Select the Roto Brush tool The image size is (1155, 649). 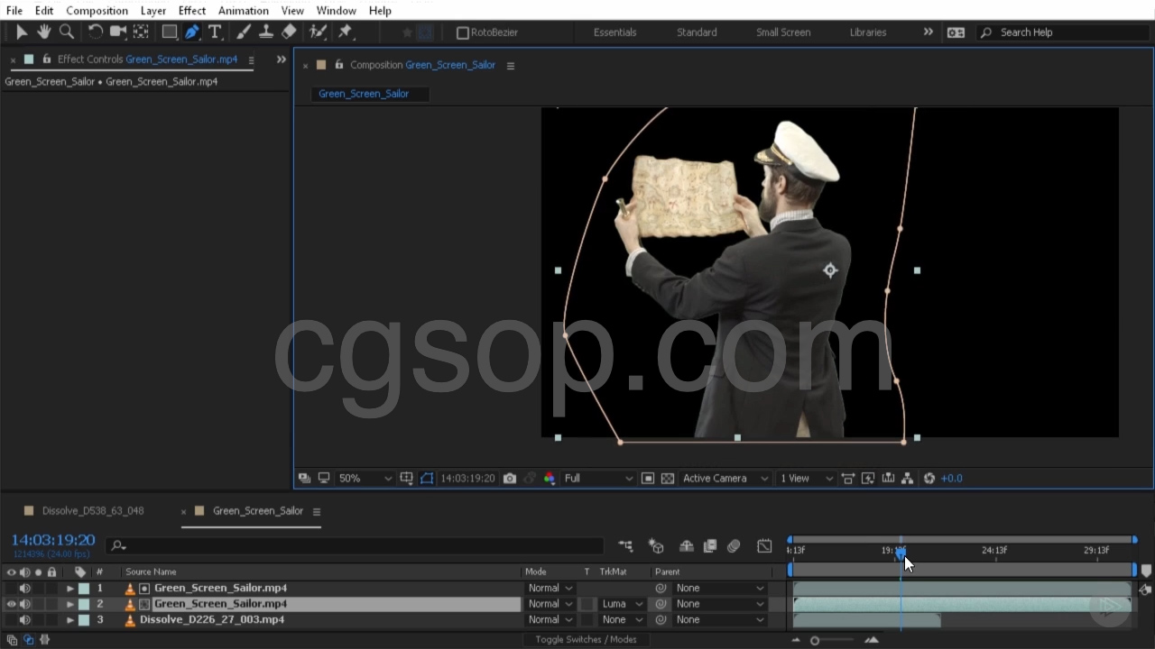point(318,32)
